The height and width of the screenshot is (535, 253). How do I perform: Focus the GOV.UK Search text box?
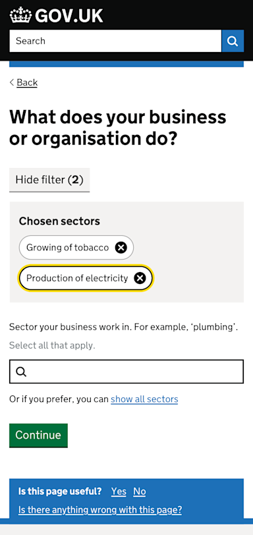pyautogui.click(x=115, y=41)
